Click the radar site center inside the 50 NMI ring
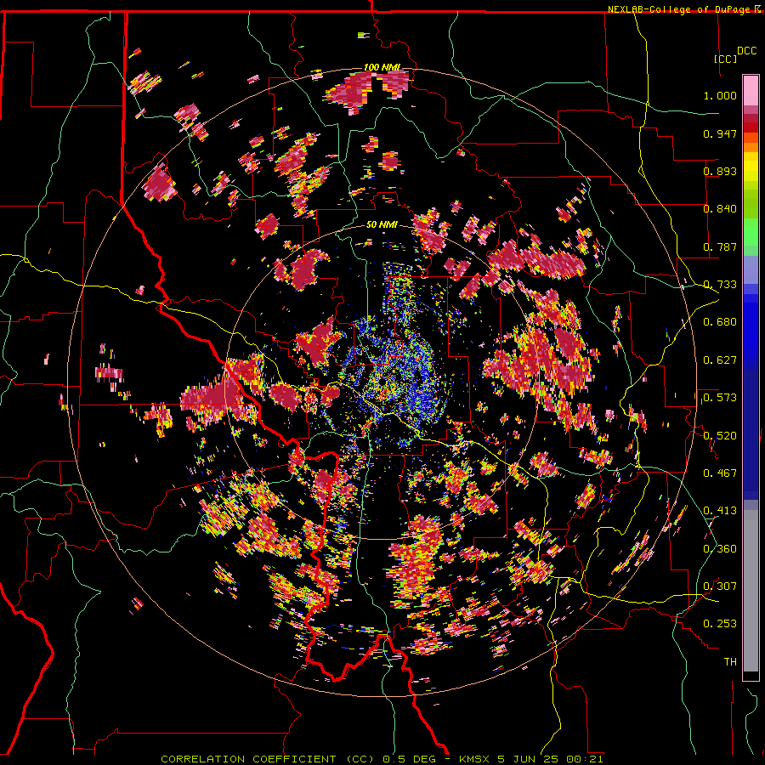This screenshot has height=765, width=765. point(382,382)
